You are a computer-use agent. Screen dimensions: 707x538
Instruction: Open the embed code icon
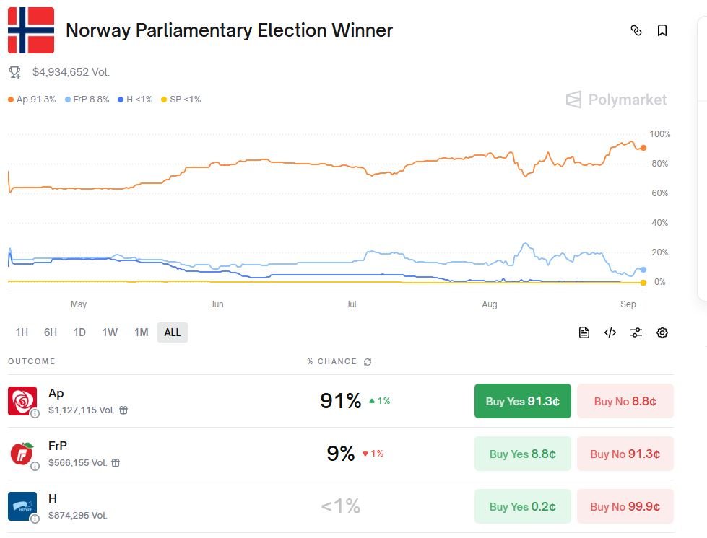(x=610, y=332)
